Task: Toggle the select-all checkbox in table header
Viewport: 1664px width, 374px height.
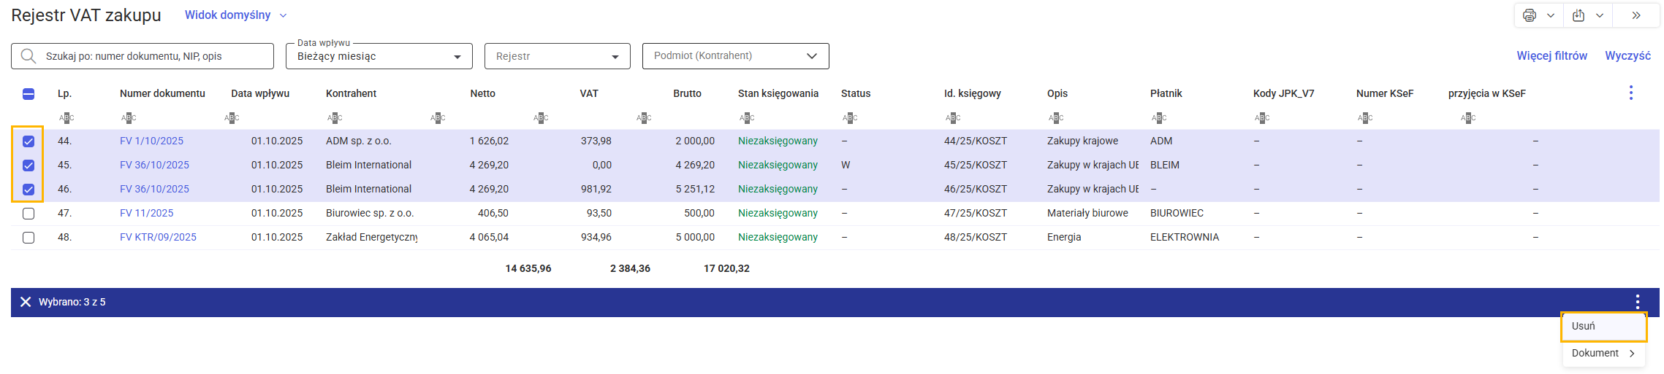Action: (x=29, y=94)
